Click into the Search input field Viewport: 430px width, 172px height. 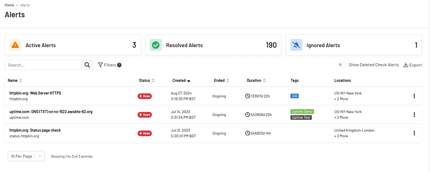[x=43, y=65]
